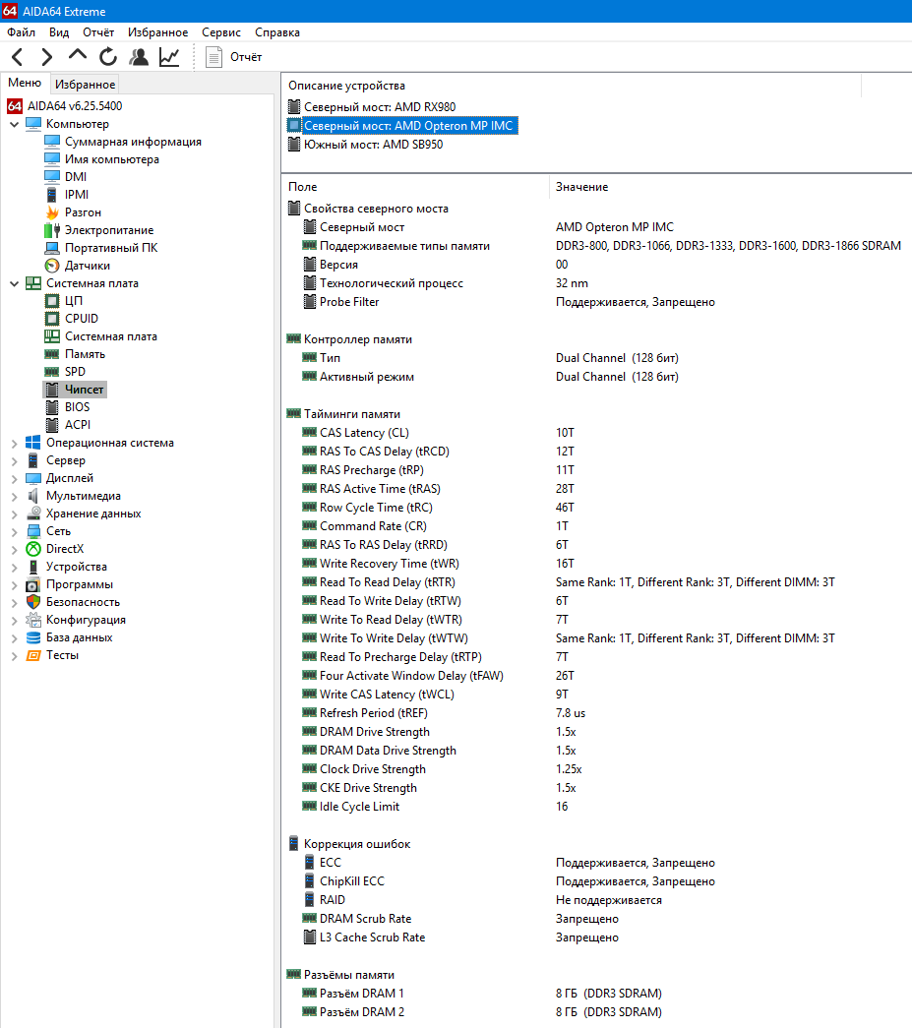Refresh the page with the circular arrow icon
The width and height of the screenshot is (912, 1028).
click(108, 57)
